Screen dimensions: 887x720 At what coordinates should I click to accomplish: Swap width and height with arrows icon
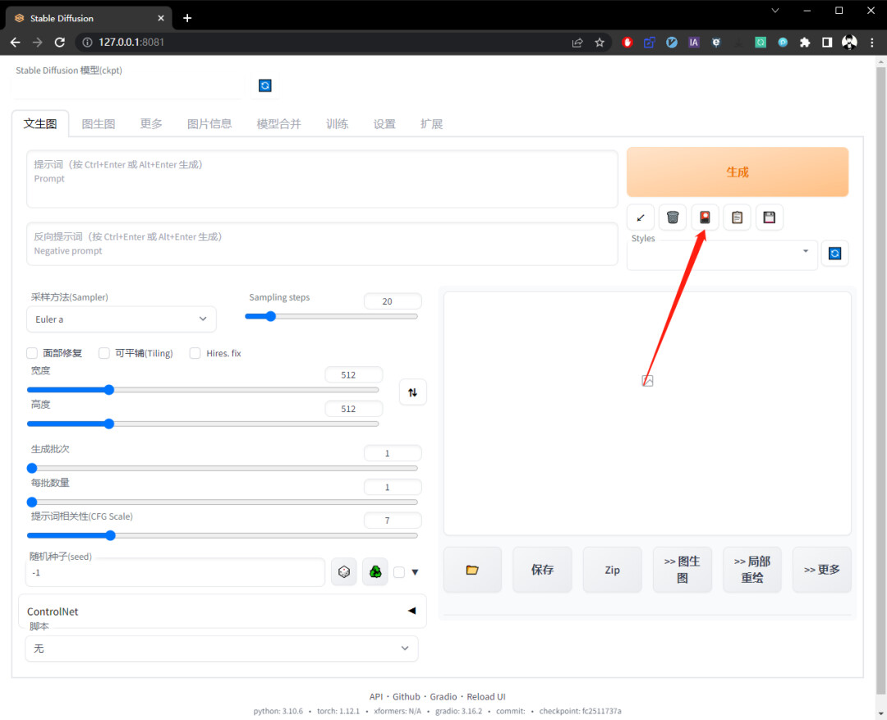pyautogui.click(x=413, y=392)
